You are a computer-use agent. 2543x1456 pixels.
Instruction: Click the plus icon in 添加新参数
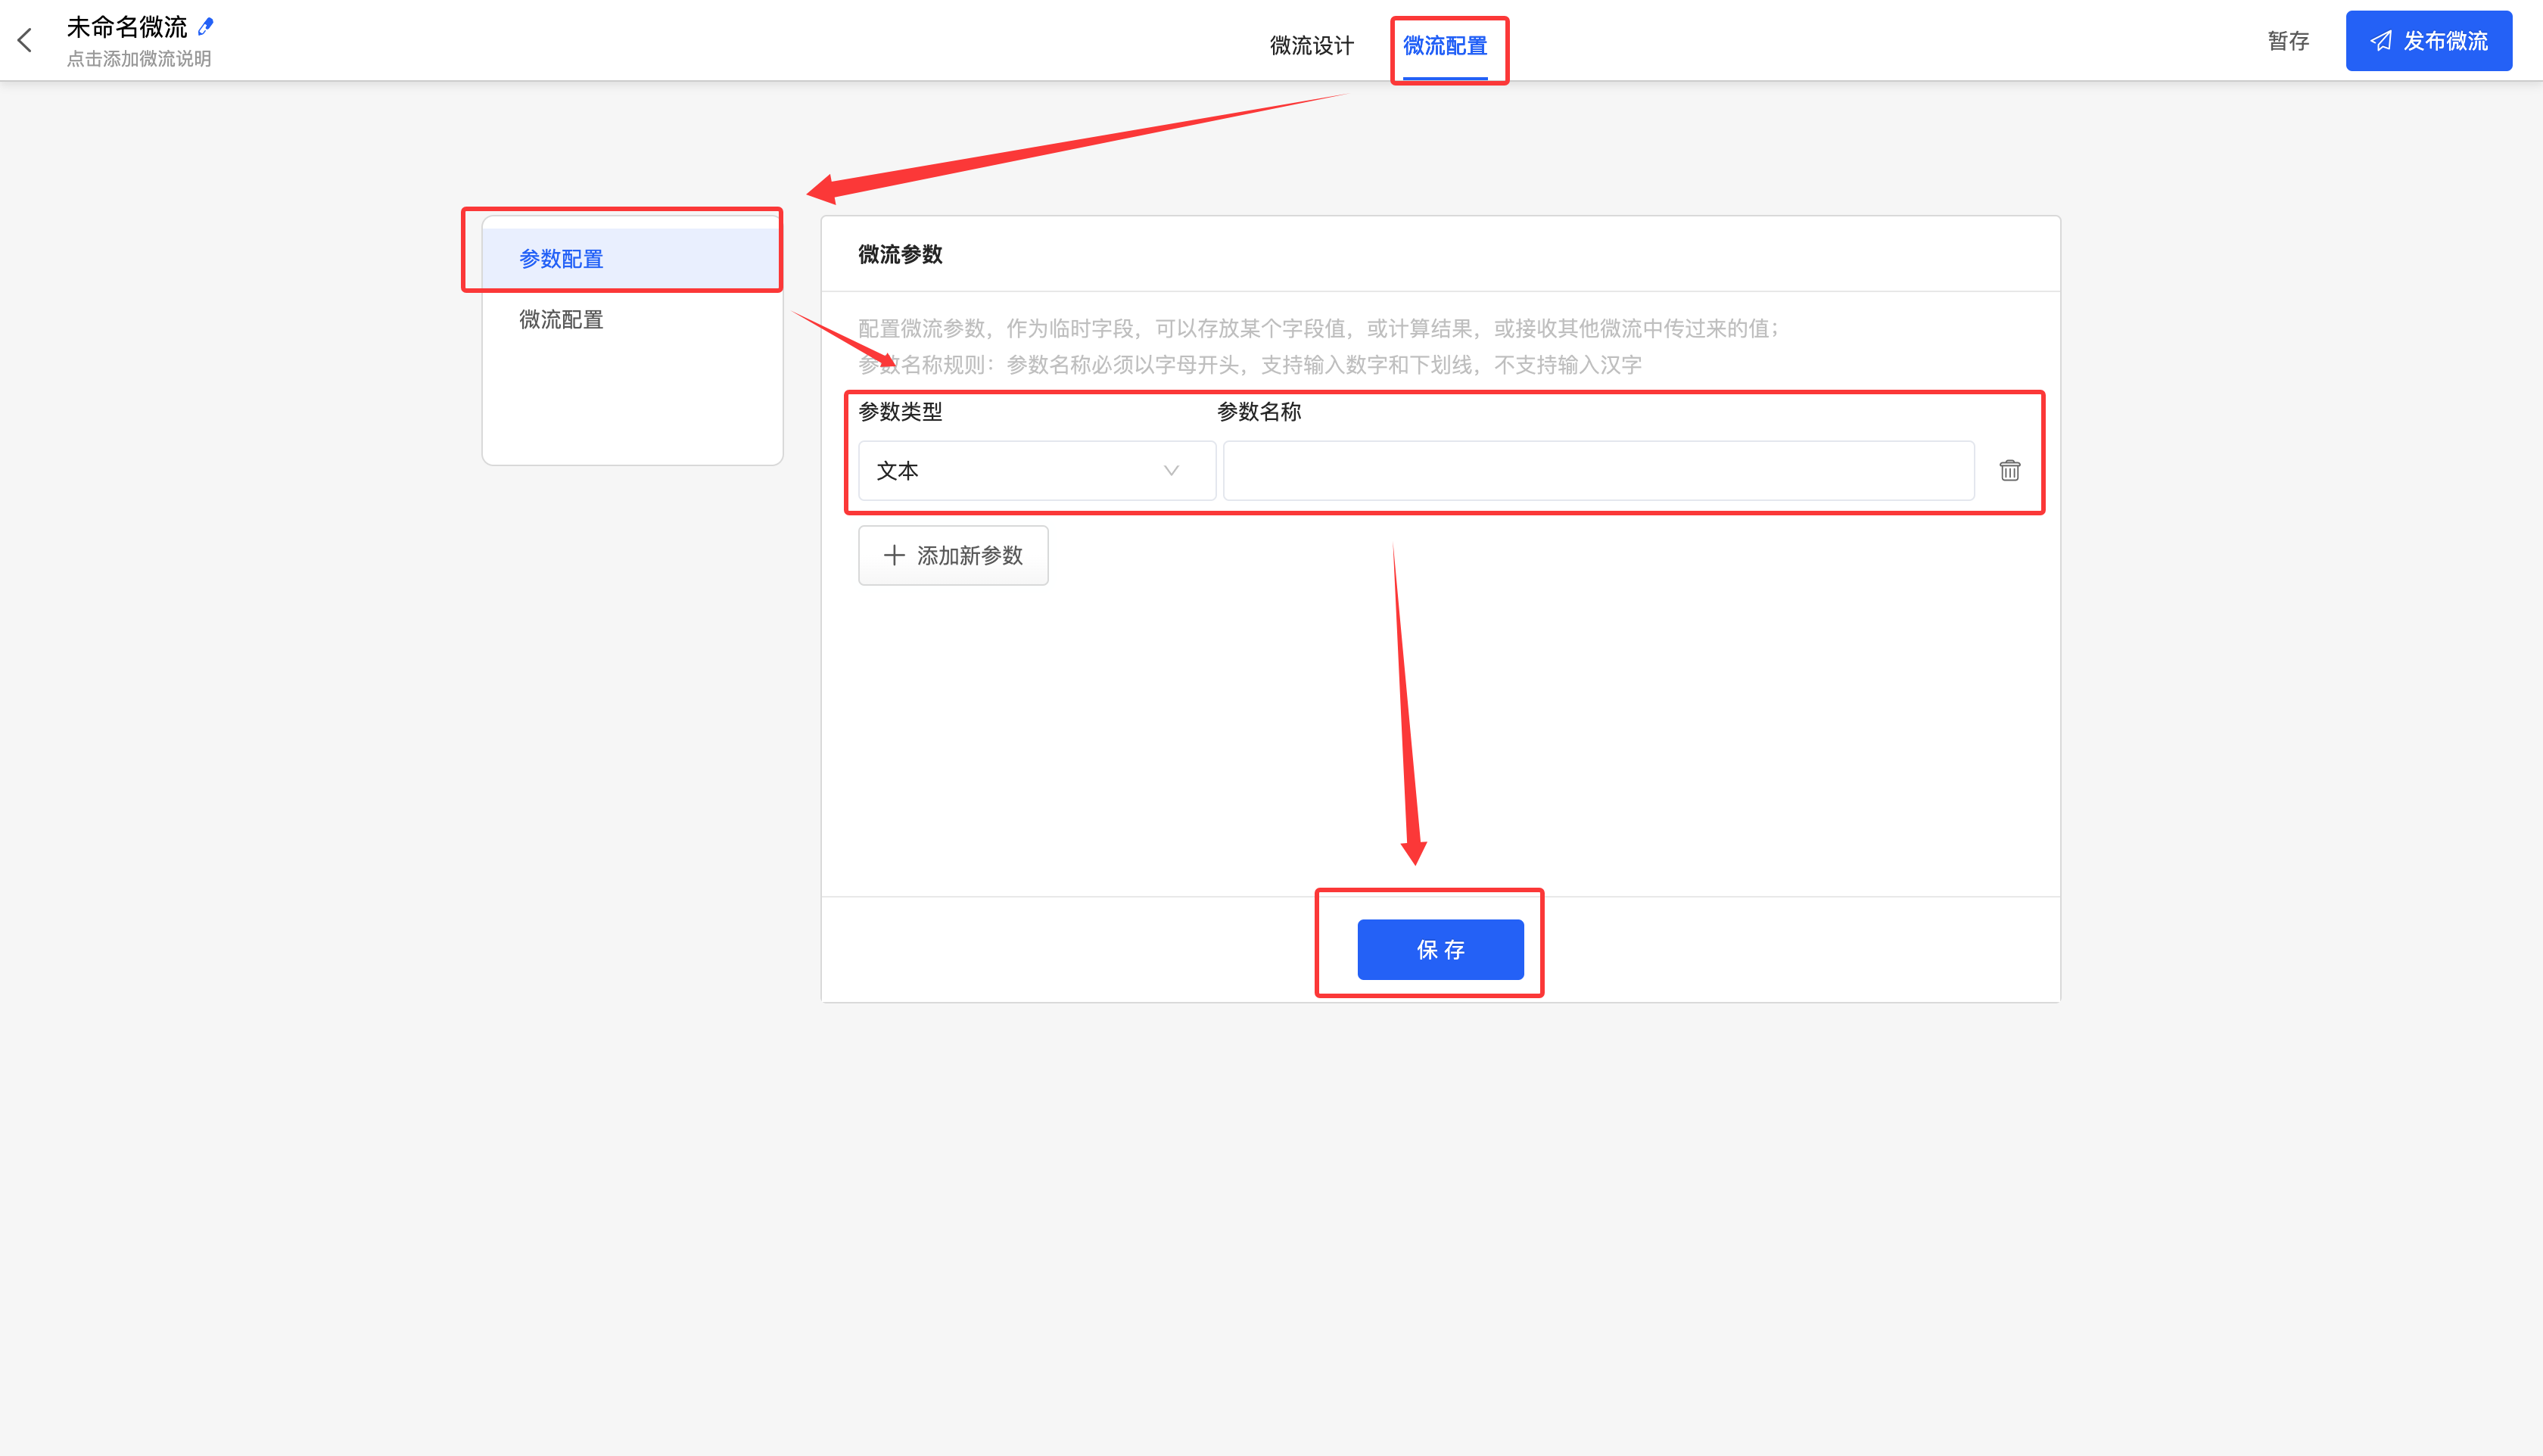tap(894, 555)
